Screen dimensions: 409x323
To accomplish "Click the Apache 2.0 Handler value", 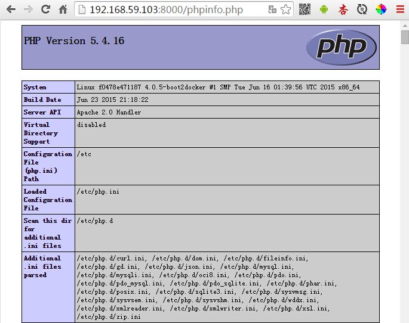I will pyautogui.click(x=109, y=112).
